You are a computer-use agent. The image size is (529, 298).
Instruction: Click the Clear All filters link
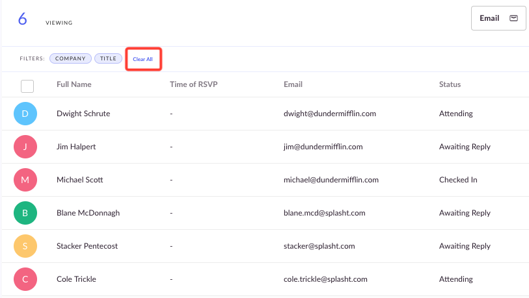(x=142, y=59)
